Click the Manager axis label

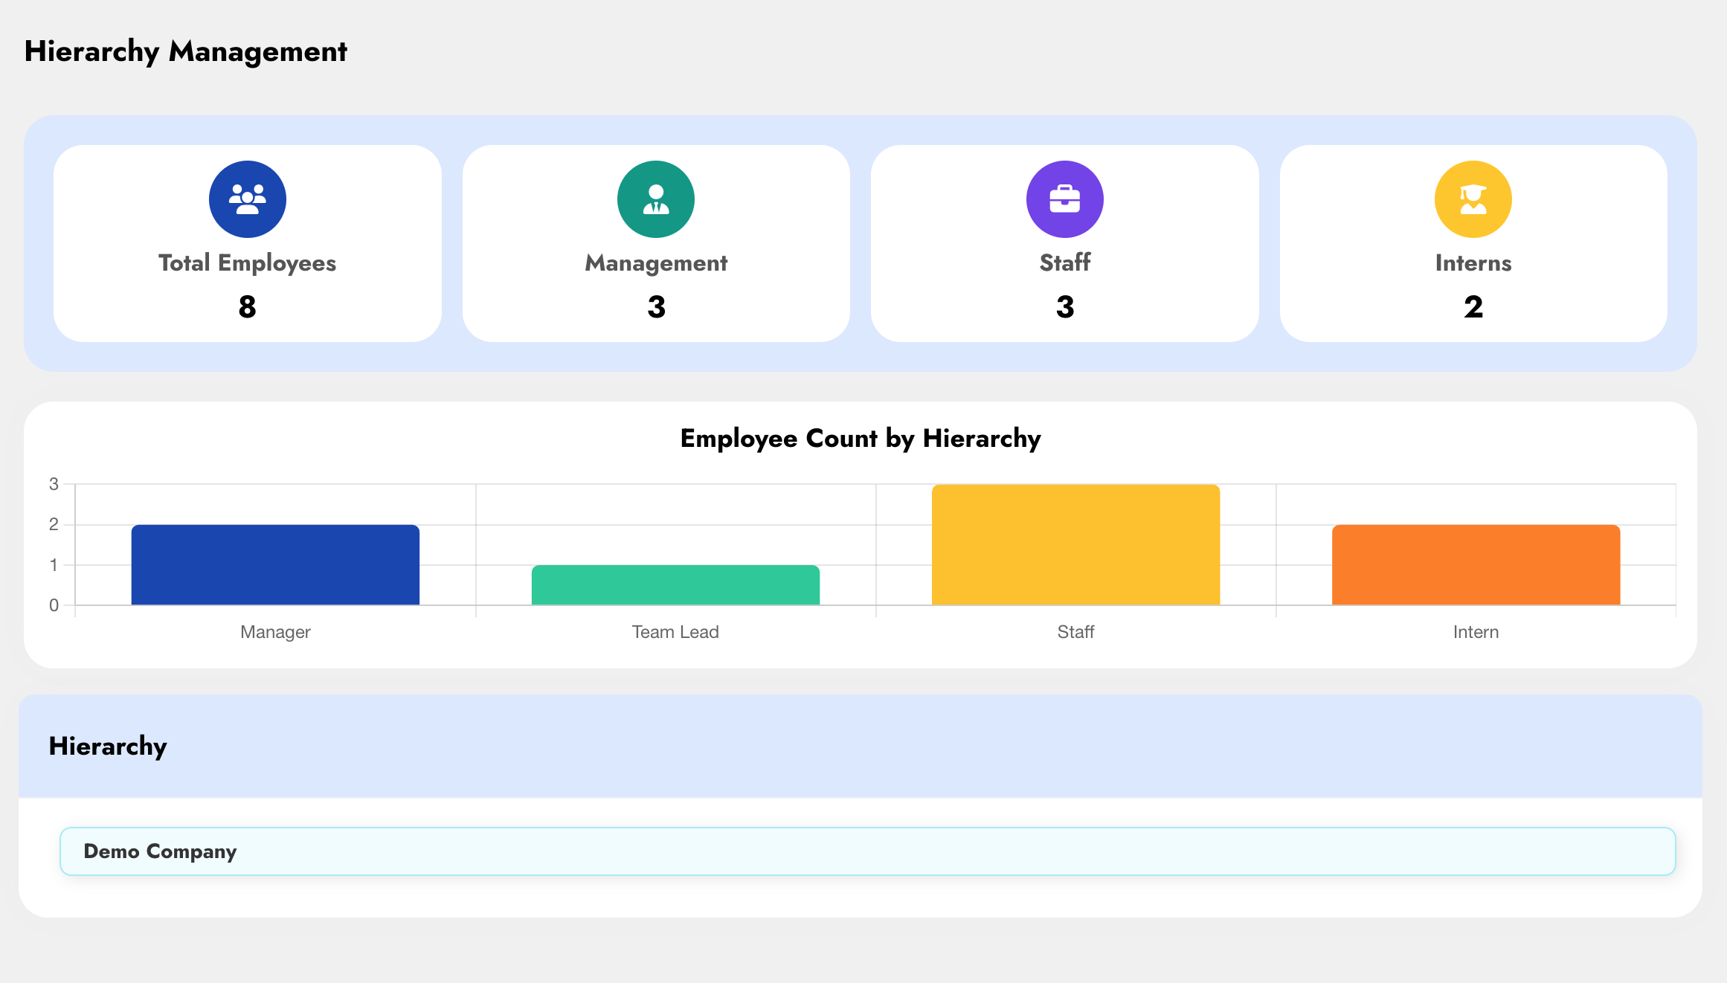point(275,632)
